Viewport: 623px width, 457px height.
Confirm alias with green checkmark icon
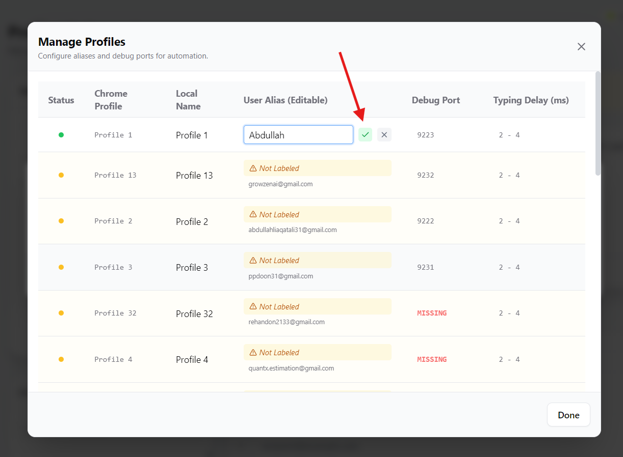365,135
